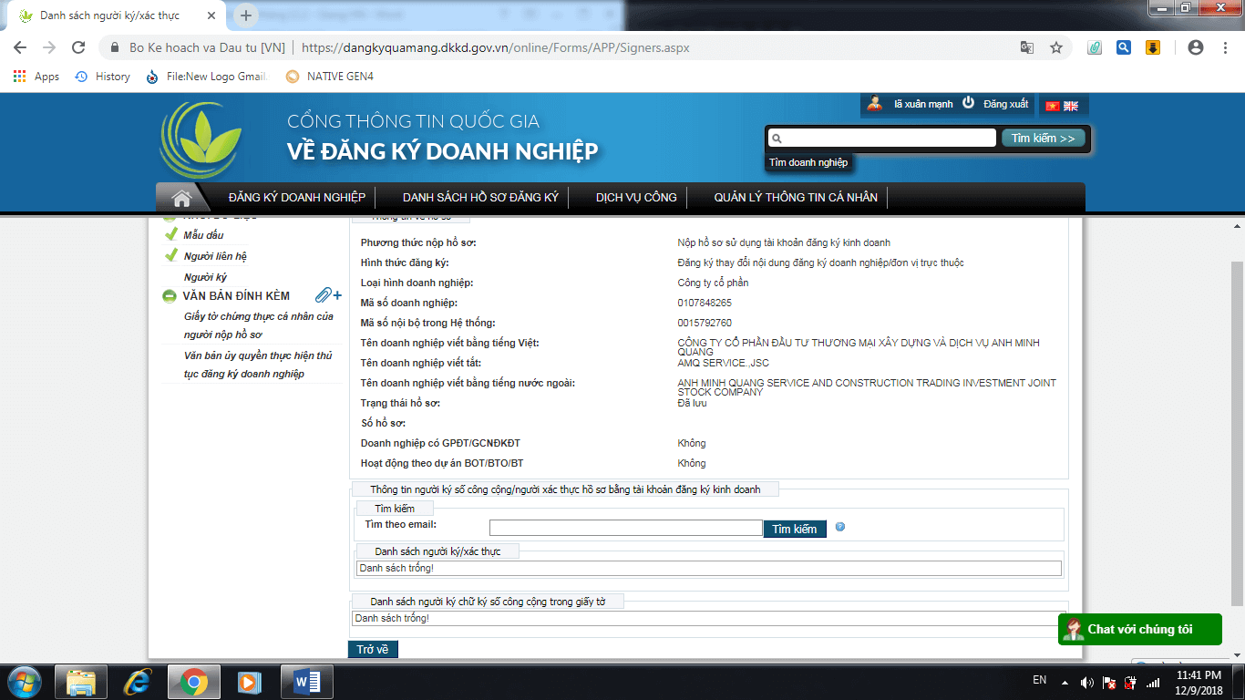Open the Chrome profile avatar icon
The height and width of the screenshot is (700, 1245).
1196,47
